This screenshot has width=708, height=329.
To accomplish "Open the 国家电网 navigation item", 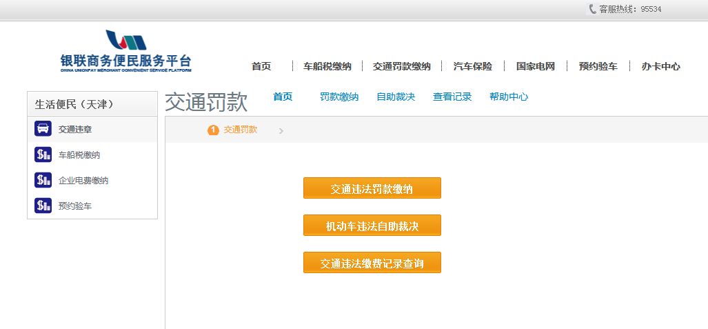I will click(536, 66).
